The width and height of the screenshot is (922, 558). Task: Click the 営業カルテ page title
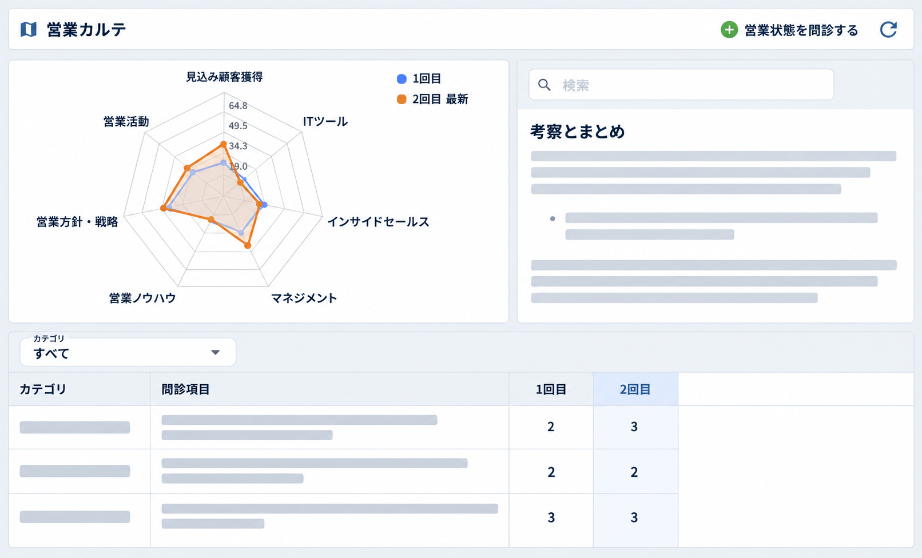coord(86,30)
